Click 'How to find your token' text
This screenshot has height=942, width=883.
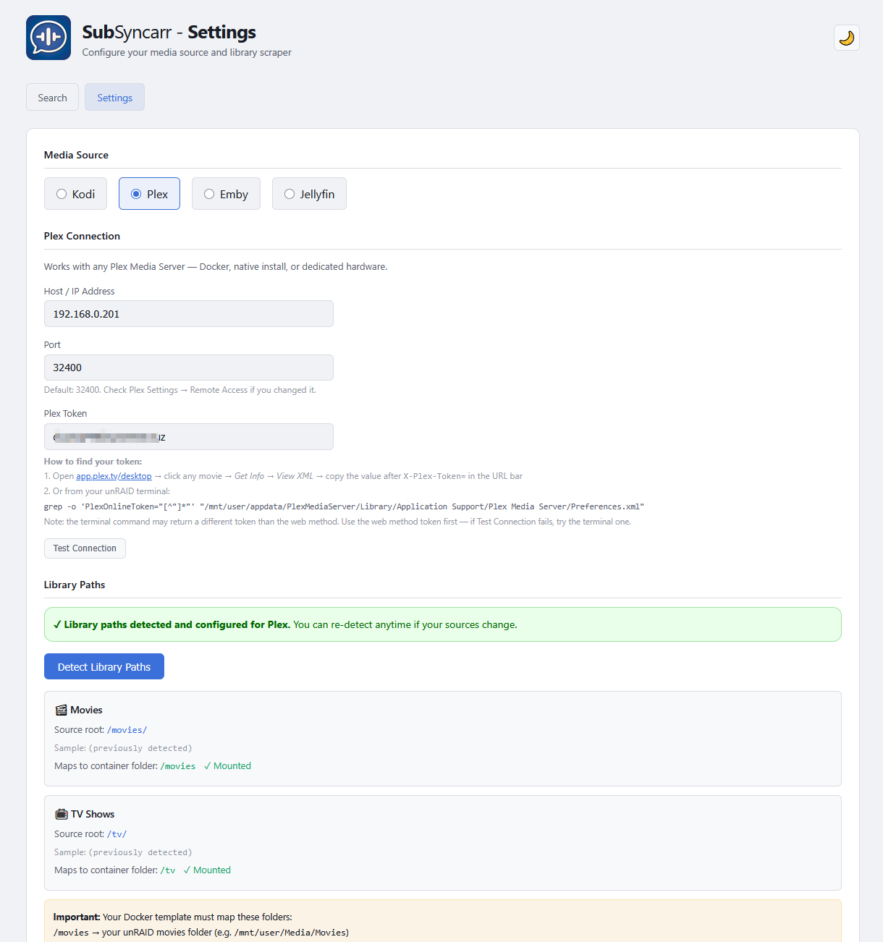pyautogui.click(x=93, y=462)
